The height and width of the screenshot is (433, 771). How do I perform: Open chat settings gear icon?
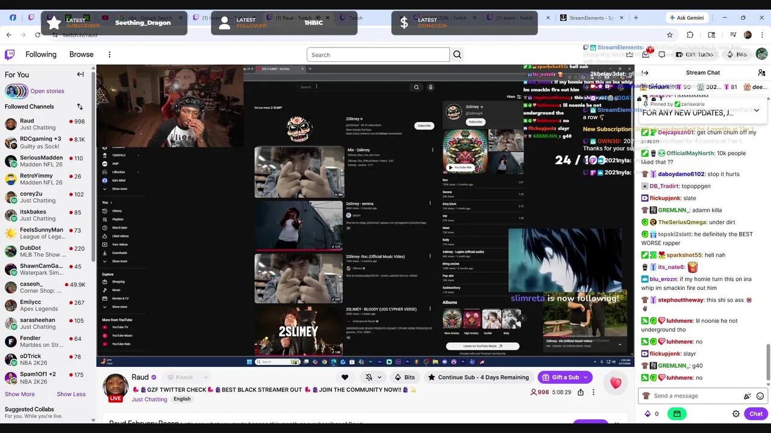(x=735, y=414)
